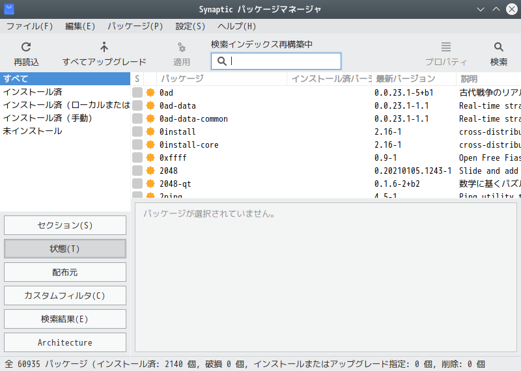Toggle the status checkbox for 0install
521x371 pixels.
137,131
